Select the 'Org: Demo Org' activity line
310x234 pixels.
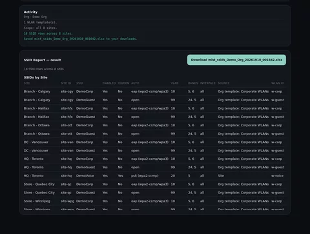pos(35,17)
